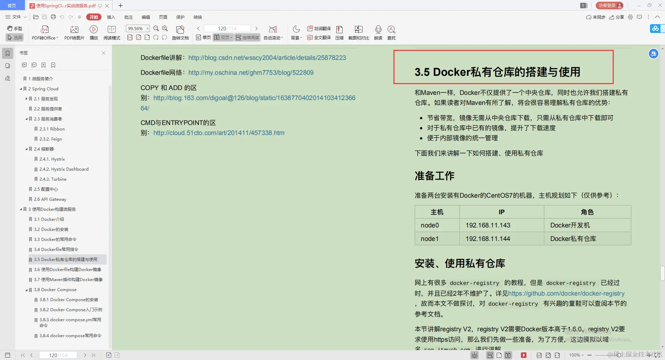
Task: Open the 压缩 compress tool
Action: (339, 33)
